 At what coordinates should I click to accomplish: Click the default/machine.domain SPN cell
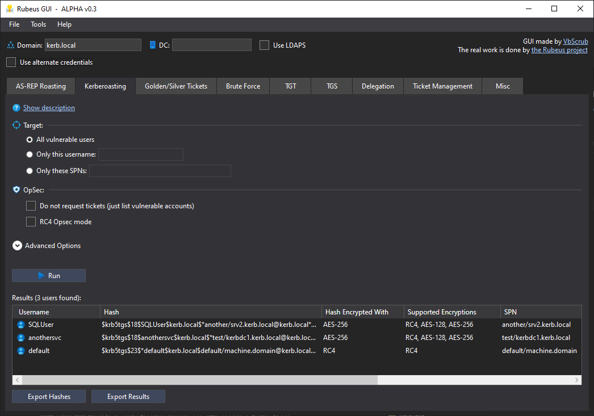539,351
